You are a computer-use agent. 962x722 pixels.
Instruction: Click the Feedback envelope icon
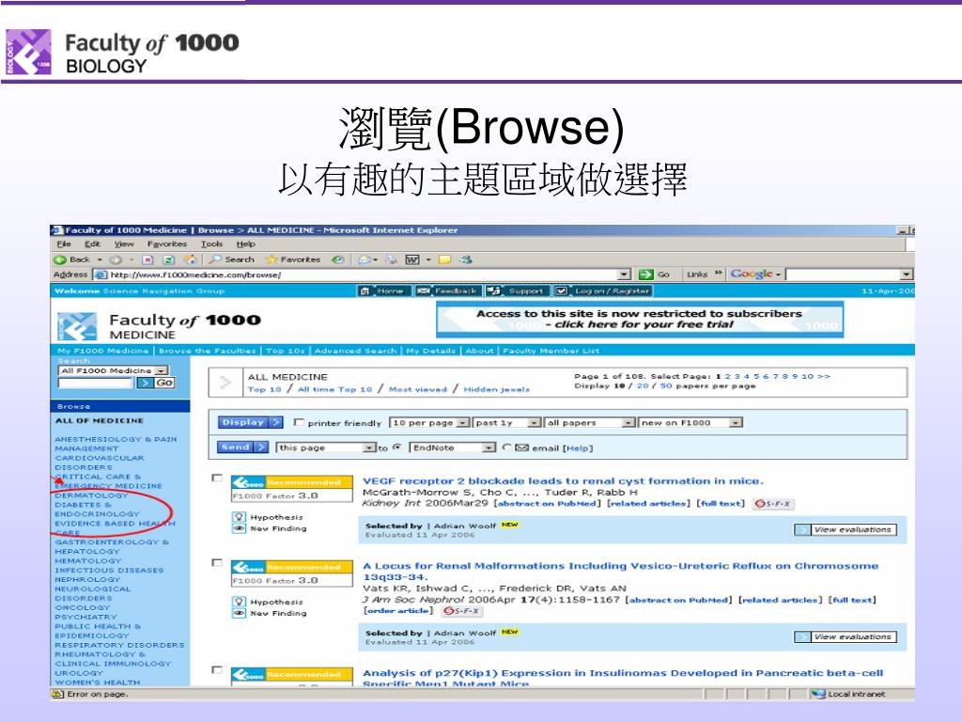coord(424,291)
